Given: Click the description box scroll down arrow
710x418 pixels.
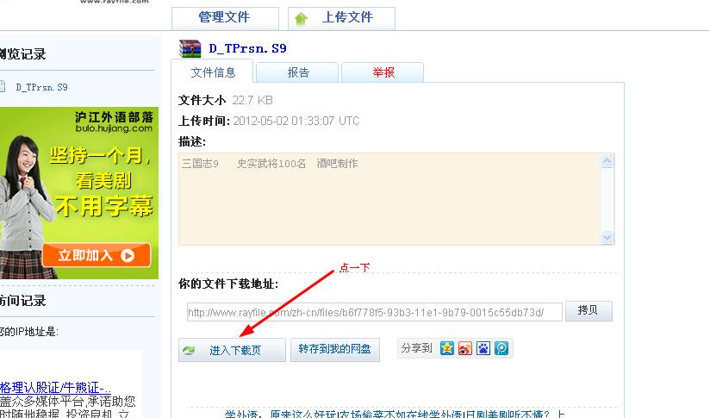Looking at the screenshot, I should (607, 237).
